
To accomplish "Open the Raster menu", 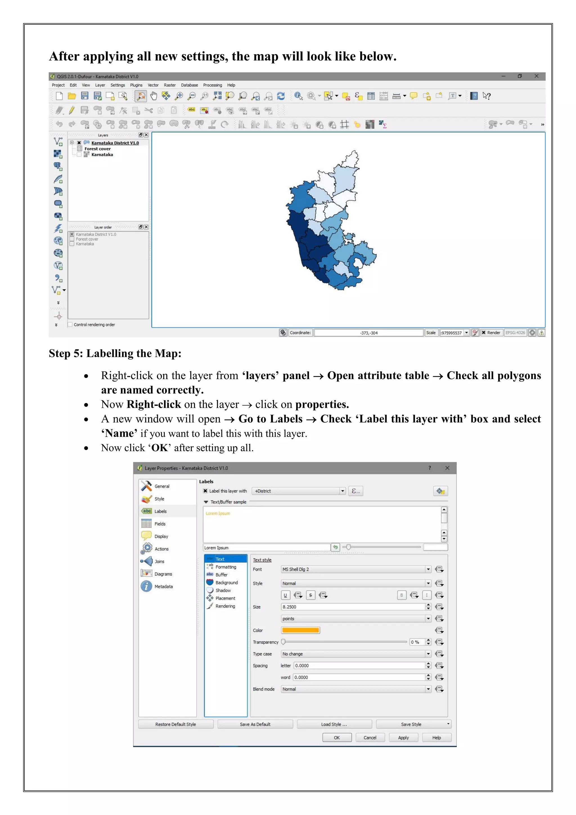I will [x=170, y=85].
